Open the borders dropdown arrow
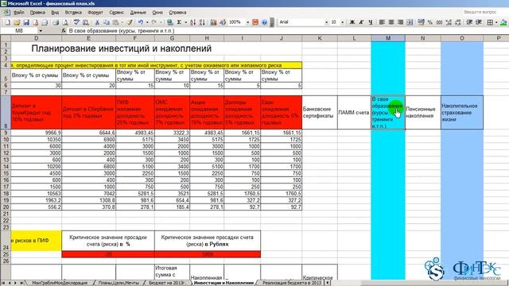The height and width of the screenshot is (286, 509). 496,22
